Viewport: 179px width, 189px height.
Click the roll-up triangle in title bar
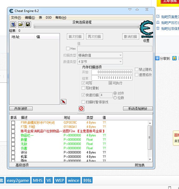coord(137,9)
